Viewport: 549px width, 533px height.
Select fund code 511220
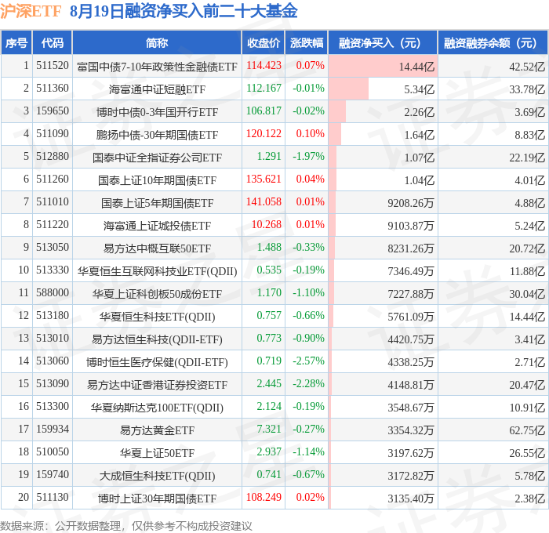(x=53, y=225)
